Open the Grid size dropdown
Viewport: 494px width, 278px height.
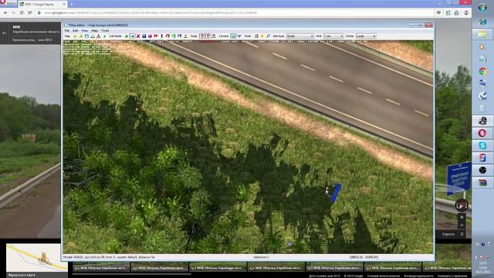click(x=333, y=36)
